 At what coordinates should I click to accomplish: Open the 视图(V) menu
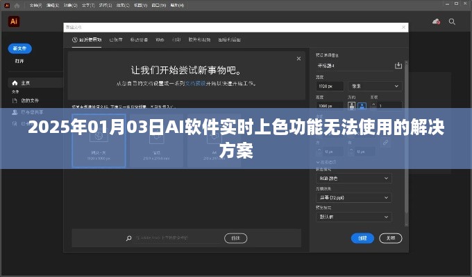tap(140, 6)
